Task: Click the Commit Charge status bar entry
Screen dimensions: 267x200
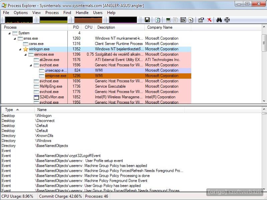Action: (x=60, y=196)
